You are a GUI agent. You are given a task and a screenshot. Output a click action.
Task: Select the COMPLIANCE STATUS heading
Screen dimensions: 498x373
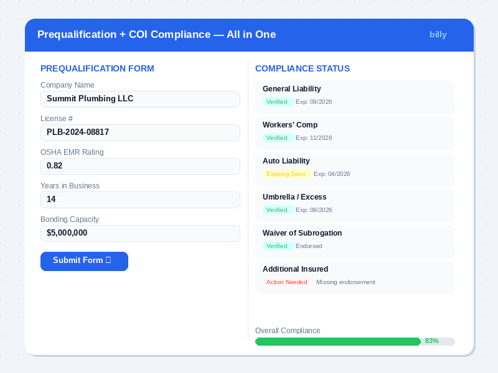[303, 68]
